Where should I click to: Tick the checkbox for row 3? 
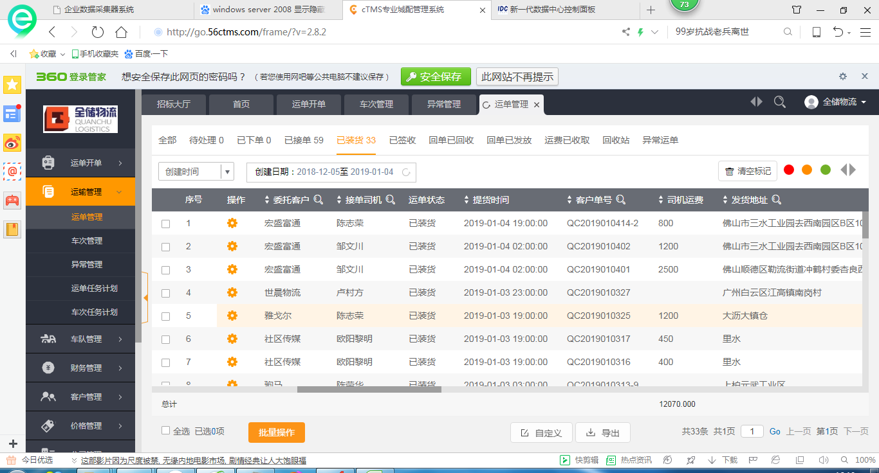[x=165, y=270]
